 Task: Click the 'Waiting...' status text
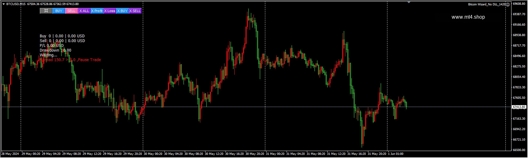[48, 55]
